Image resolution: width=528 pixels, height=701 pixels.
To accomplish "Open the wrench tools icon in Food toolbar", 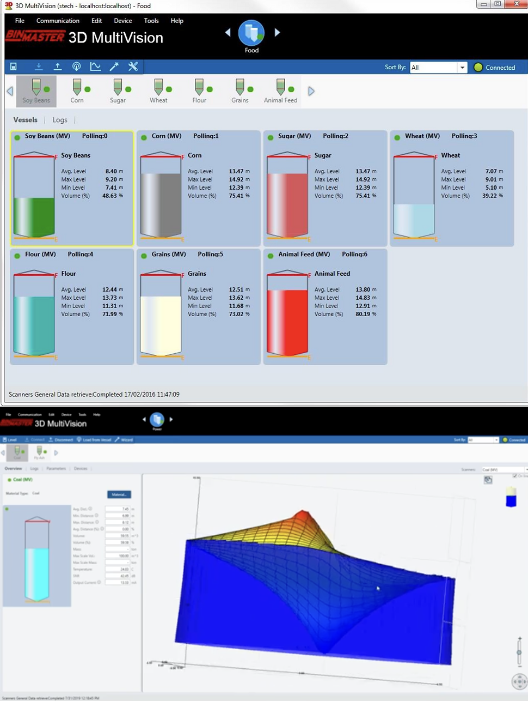I will [x=133, y=67].
